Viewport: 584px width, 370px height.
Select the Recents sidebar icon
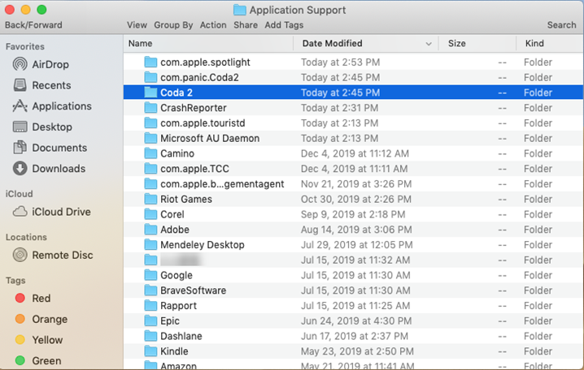point(20,85)
